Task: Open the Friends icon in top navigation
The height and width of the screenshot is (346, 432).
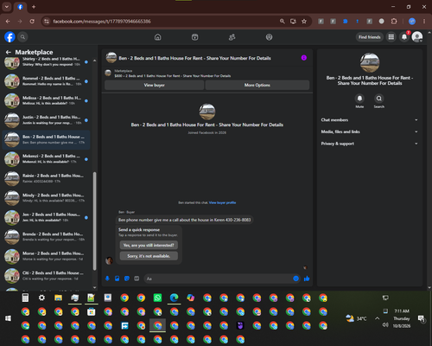Action: coord(232,37)
